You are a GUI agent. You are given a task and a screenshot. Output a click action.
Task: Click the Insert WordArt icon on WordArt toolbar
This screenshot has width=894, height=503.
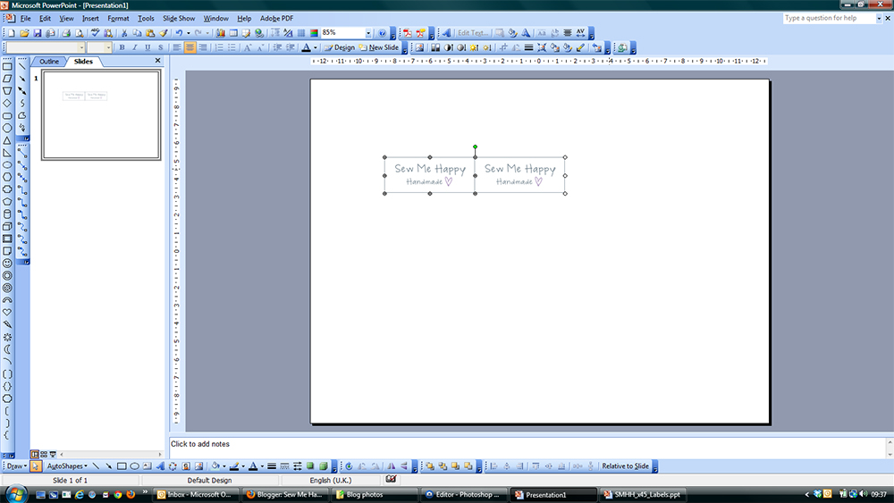[x=446, y=33]
